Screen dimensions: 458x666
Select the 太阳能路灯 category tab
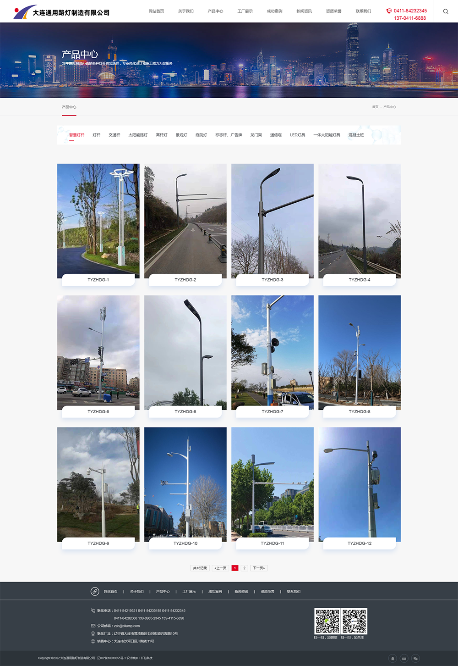138,135
